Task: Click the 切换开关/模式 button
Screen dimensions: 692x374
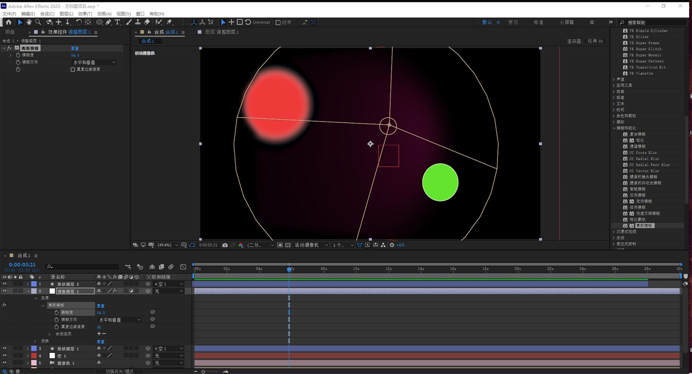Action: [x=119, y=371]
